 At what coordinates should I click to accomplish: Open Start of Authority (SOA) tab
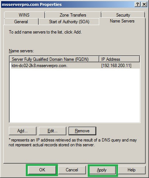(69, 22)
